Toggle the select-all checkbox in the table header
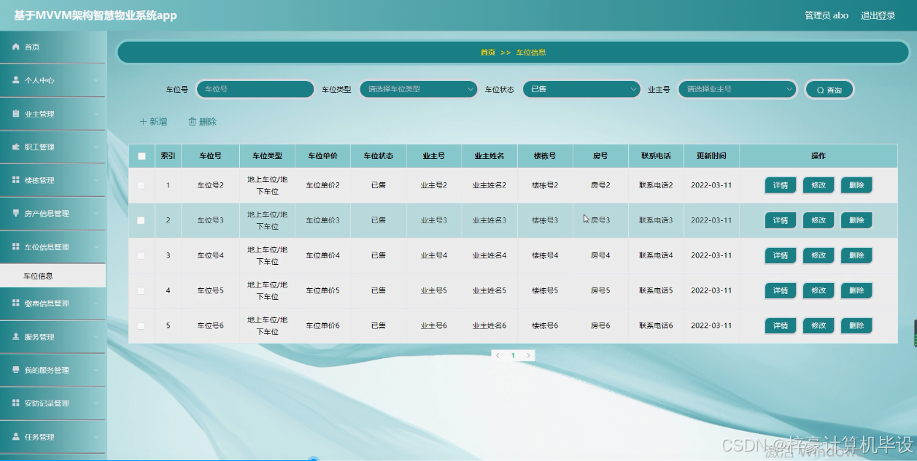 (x=142, y=156)
